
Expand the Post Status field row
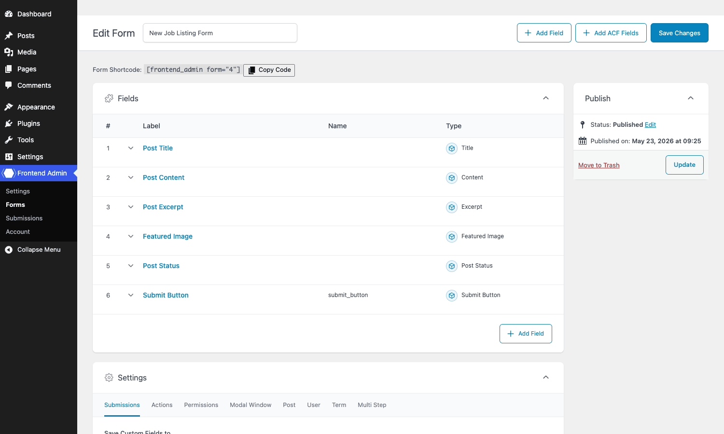coord(131,266)
